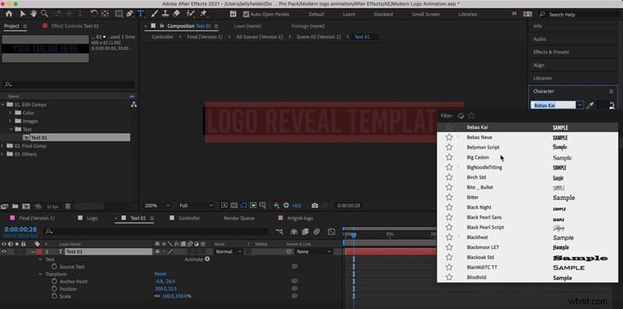Expand the Color folder
Screen dimensions: 623x309
click(10, 113)
